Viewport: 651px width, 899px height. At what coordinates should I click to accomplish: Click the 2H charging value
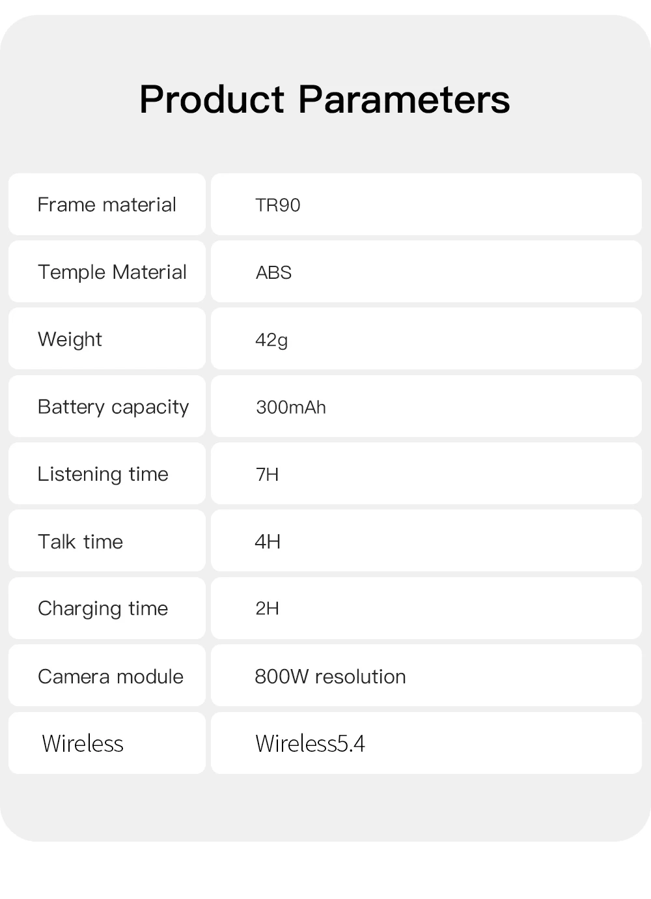[267, 608]
